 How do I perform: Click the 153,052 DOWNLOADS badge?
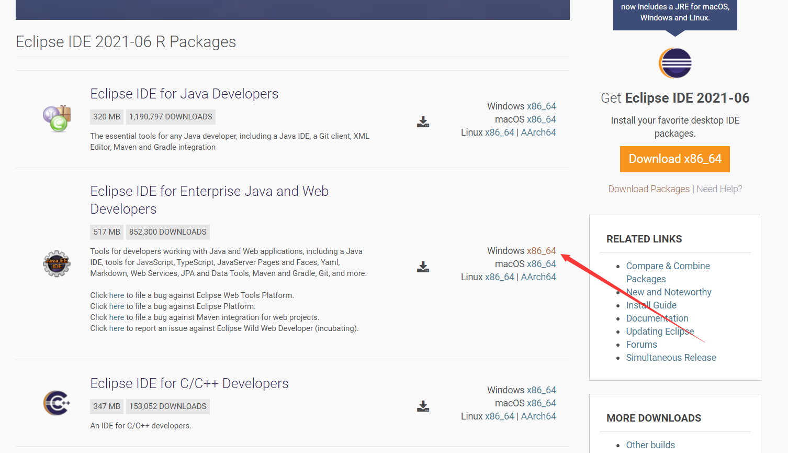click(167, 406)
